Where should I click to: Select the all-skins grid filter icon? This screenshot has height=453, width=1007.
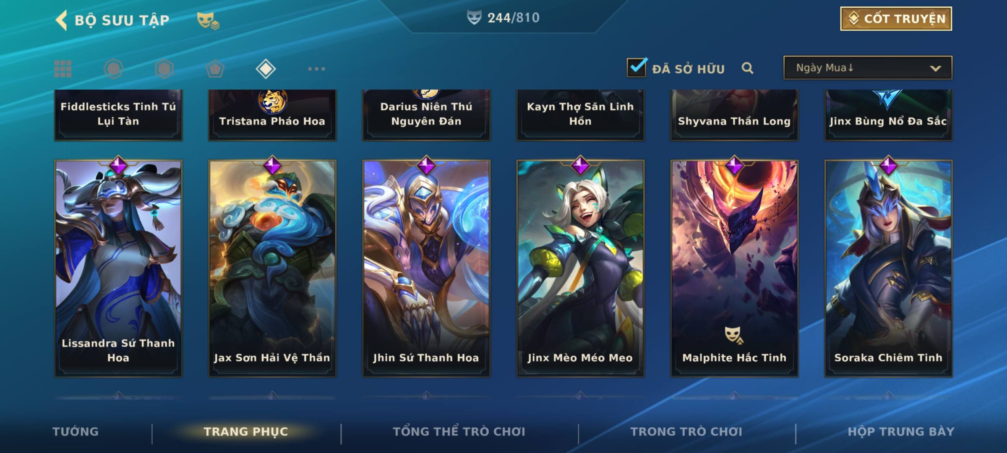pos(63,69)
